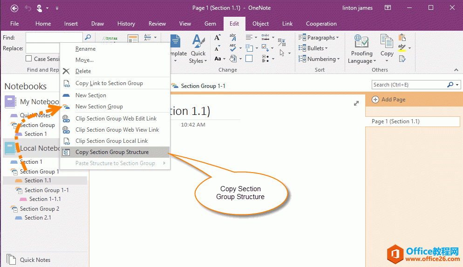Click the checkbox to-do tag icon
The image size is (463, 267).
coord(265,48)
